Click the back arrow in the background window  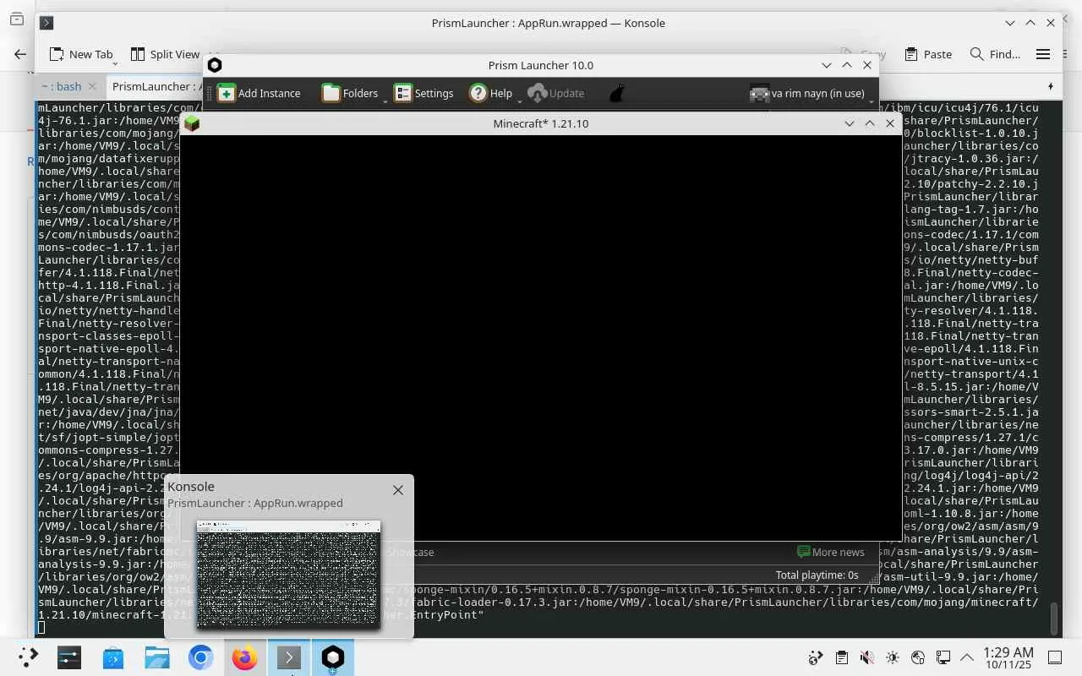20,54
